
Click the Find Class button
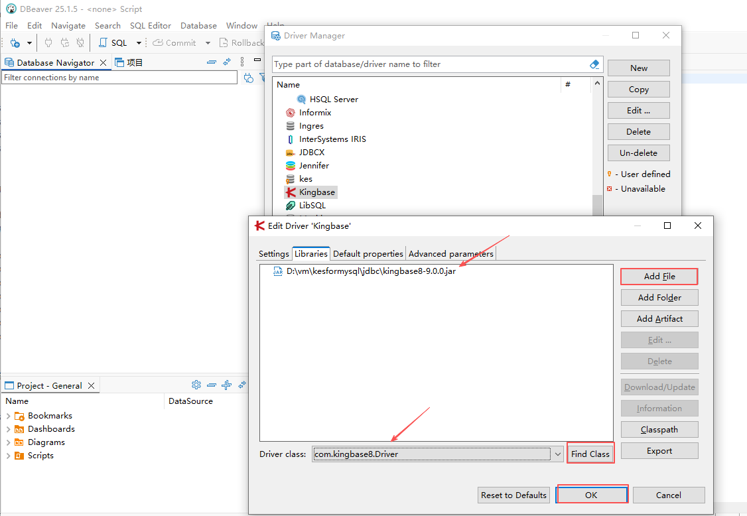(x=590, y=454)
